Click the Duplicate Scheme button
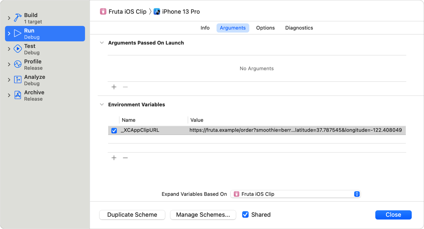424x229 pixels. pos(132,215)
